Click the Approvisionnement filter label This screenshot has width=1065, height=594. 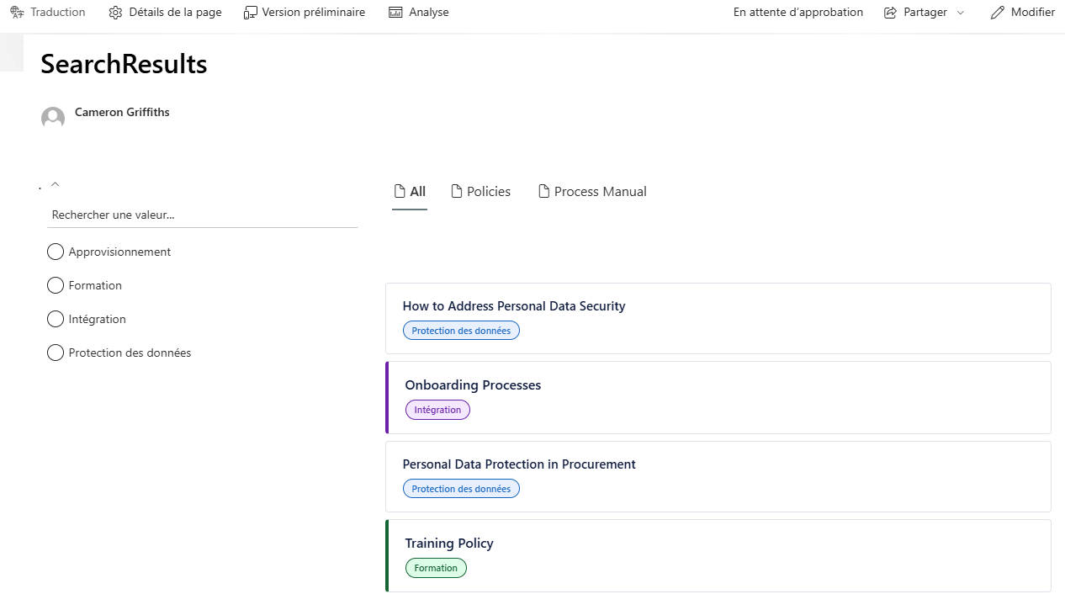click(x=119, y=252)
